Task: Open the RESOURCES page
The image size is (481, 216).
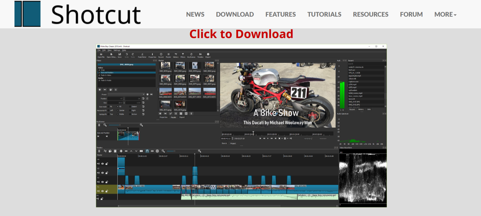Action: [371, 14]
